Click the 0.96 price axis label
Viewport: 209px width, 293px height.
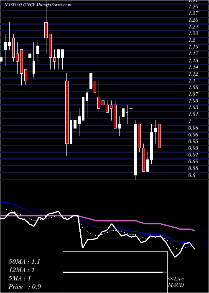tap(193, 135)
